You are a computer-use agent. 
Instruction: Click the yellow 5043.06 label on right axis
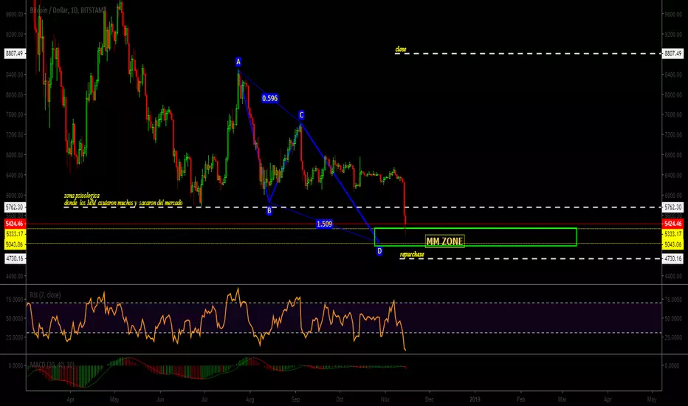pyautogui.click(x=673, y=244)
